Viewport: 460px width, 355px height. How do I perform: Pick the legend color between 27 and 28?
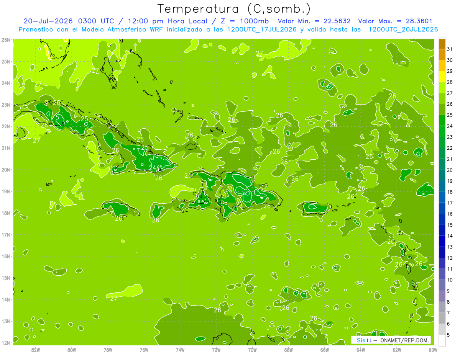coord(442,88)
